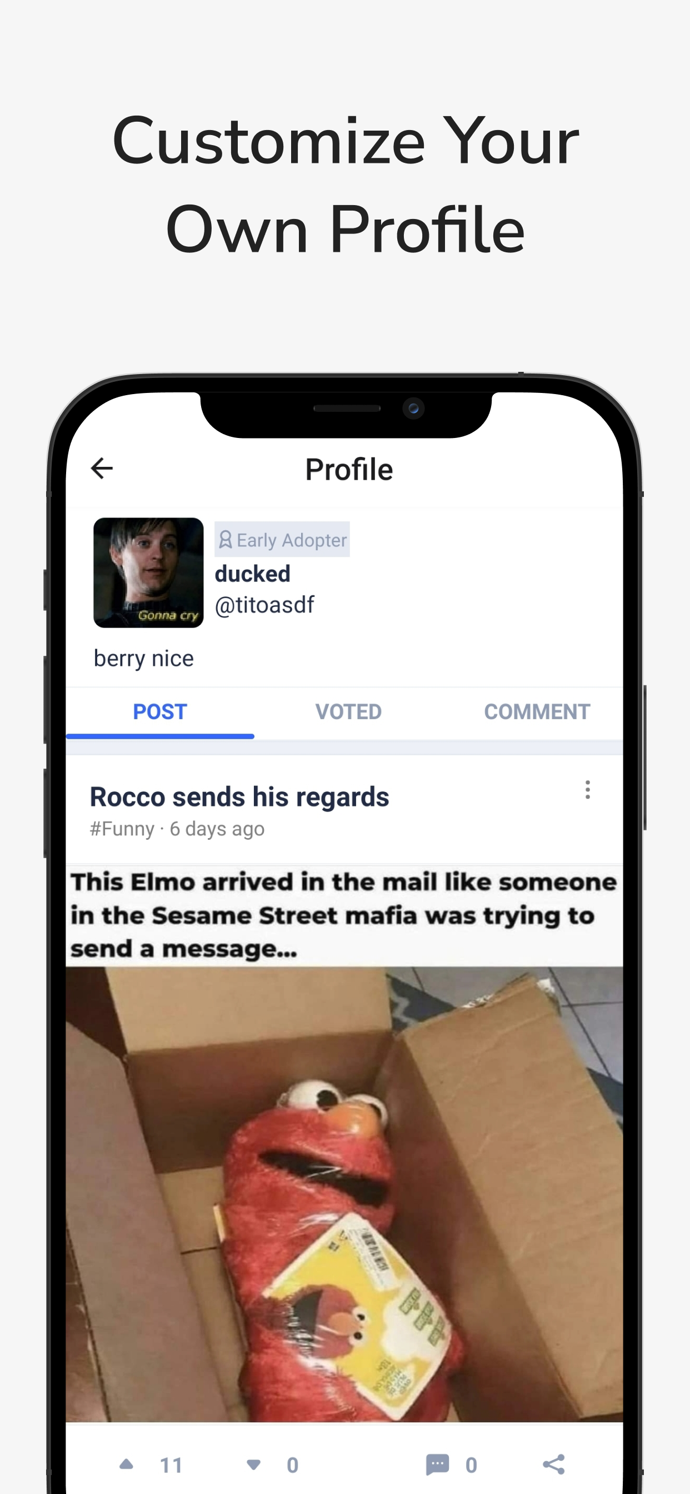The image size is (690, 1494).
Task: Tap the bio text berry nice
Action: 144,659
